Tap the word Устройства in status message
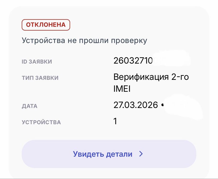This screenshot has width=218, height=179. (40, 40)
